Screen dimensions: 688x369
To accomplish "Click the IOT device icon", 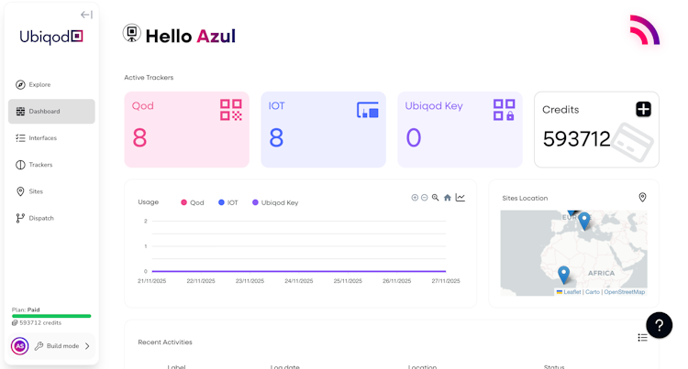I will coord(368,110).
